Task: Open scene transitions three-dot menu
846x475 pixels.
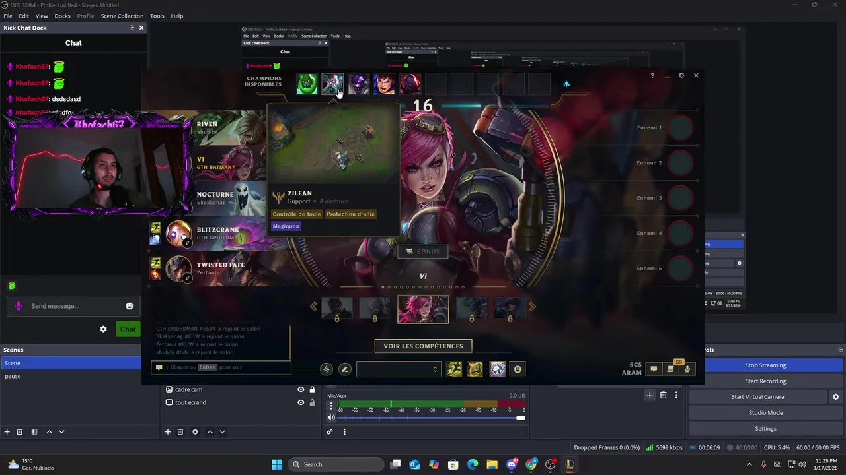Action: (x=676, y=395)
